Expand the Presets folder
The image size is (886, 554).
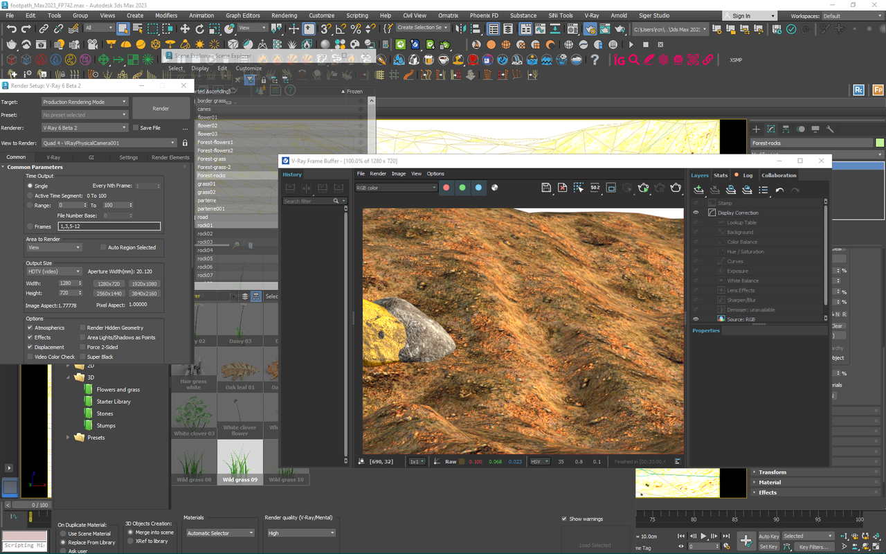[68, 438]
